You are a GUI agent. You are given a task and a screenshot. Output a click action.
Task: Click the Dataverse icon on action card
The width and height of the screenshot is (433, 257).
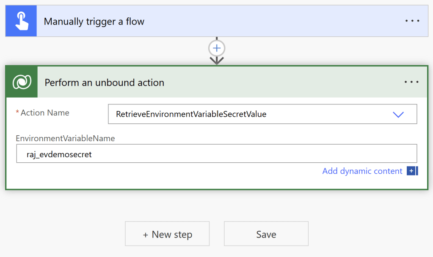[x=22, y=82]
